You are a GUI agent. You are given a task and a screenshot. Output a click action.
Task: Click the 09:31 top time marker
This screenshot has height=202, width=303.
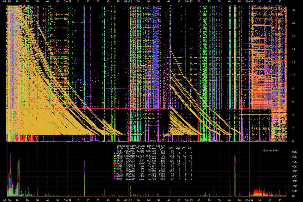pos(67,2)
